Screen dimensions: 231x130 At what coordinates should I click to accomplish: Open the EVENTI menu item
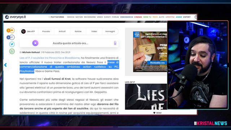coord(107,17)
